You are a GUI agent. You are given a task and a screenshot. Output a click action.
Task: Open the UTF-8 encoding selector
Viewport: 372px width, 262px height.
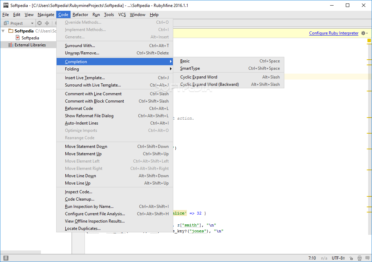coord(338,258)
